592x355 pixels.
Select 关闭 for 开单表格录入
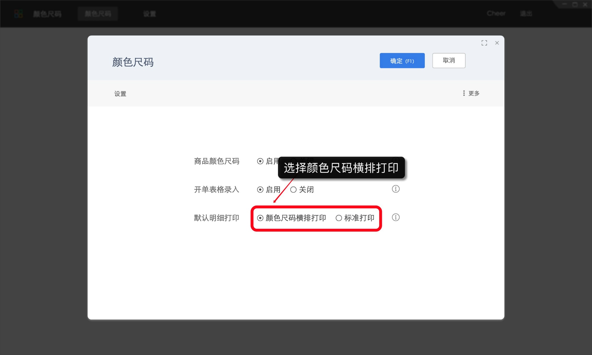(x=302, y=190)
